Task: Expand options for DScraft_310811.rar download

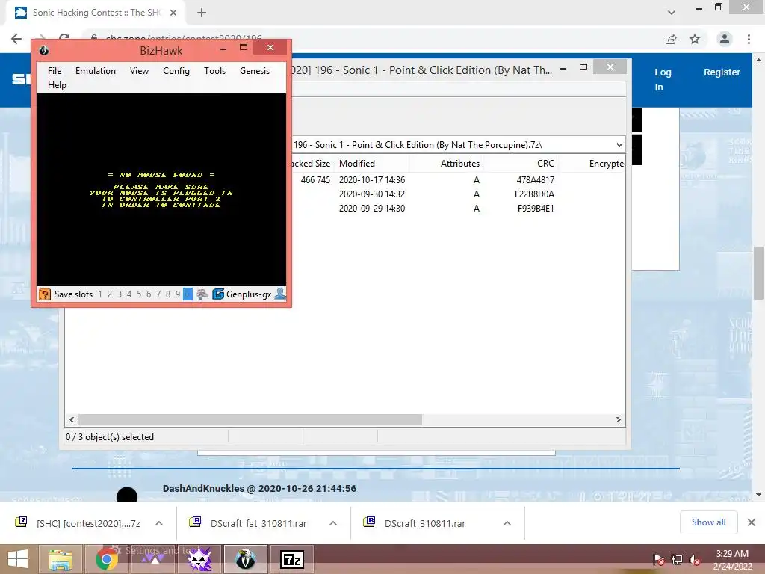Action: 507,523
